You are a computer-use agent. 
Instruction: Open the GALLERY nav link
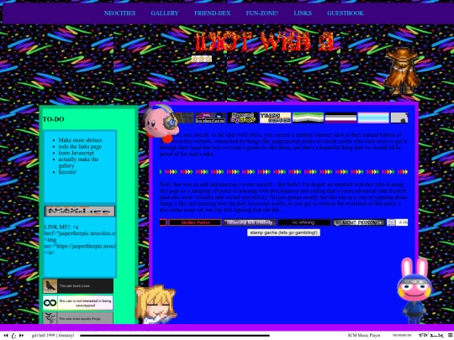click(165, 13)
